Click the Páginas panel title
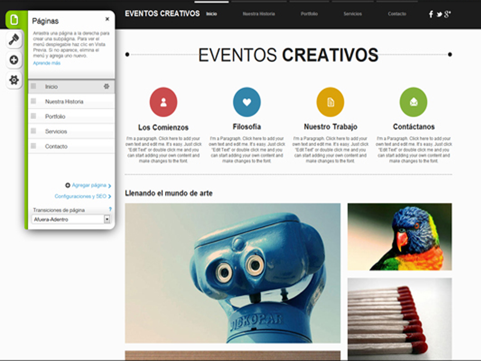Image resolution: width=481 pixels, height=361 pixels. click(45, 21)
